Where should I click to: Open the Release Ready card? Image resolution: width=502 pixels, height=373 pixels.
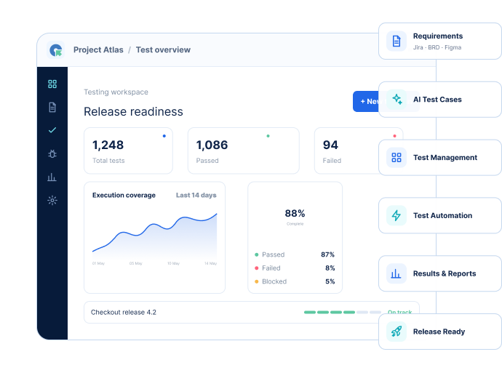click(x=440, y=332)
